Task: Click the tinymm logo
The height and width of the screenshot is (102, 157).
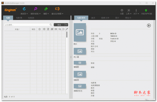Action: pyautogui.click(x=10, y=10)
